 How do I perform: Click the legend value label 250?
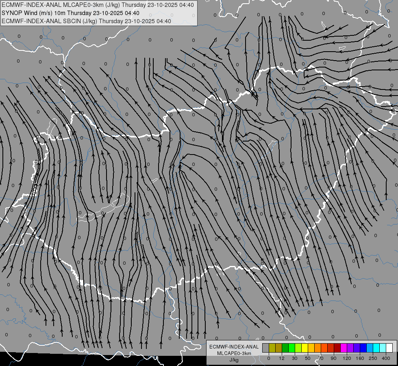point(373,358)
